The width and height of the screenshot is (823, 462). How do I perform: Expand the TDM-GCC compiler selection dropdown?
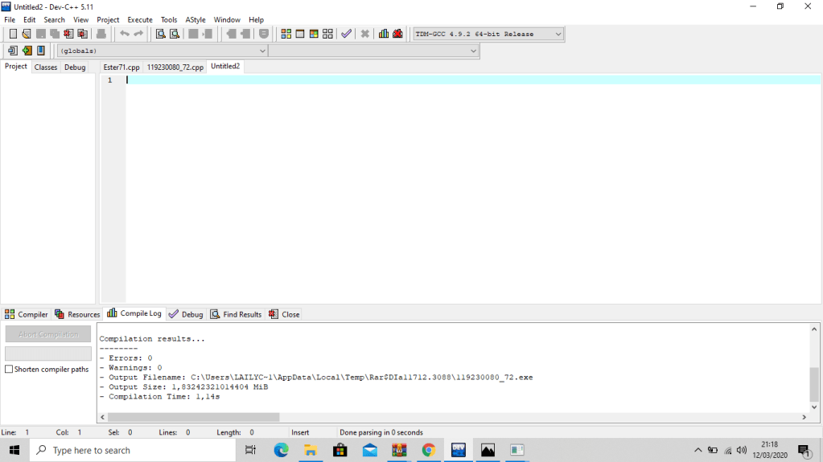558,34
